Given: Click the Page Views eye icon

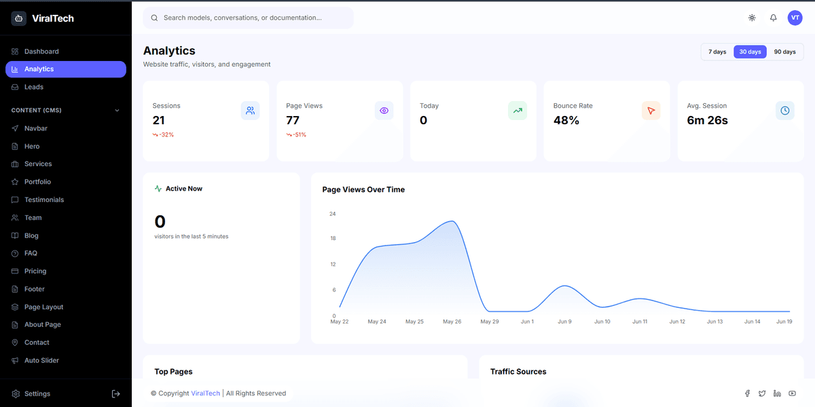Looking at the screenshot, I should (384, 111).
